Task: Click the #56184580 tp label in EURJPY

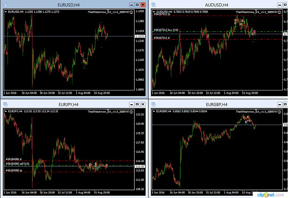Action: (14, 170)
